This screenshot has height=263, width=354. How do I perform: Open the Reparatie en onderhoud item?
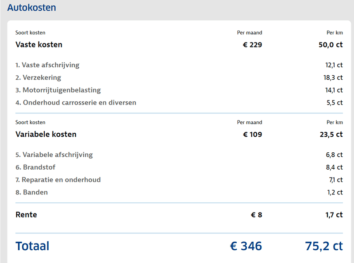pos(58,180)
